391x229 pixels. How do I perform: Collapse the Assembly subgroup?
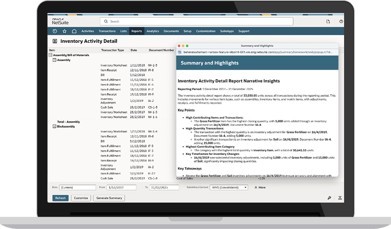click(x=54, y=60)
